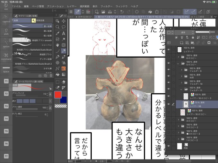Select the Move layer tool
Screen dimensions: 218x163
click(x=63, y=21)
